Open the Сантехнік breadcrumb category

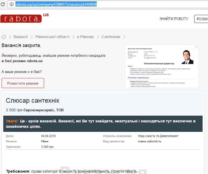click(111, 37)
